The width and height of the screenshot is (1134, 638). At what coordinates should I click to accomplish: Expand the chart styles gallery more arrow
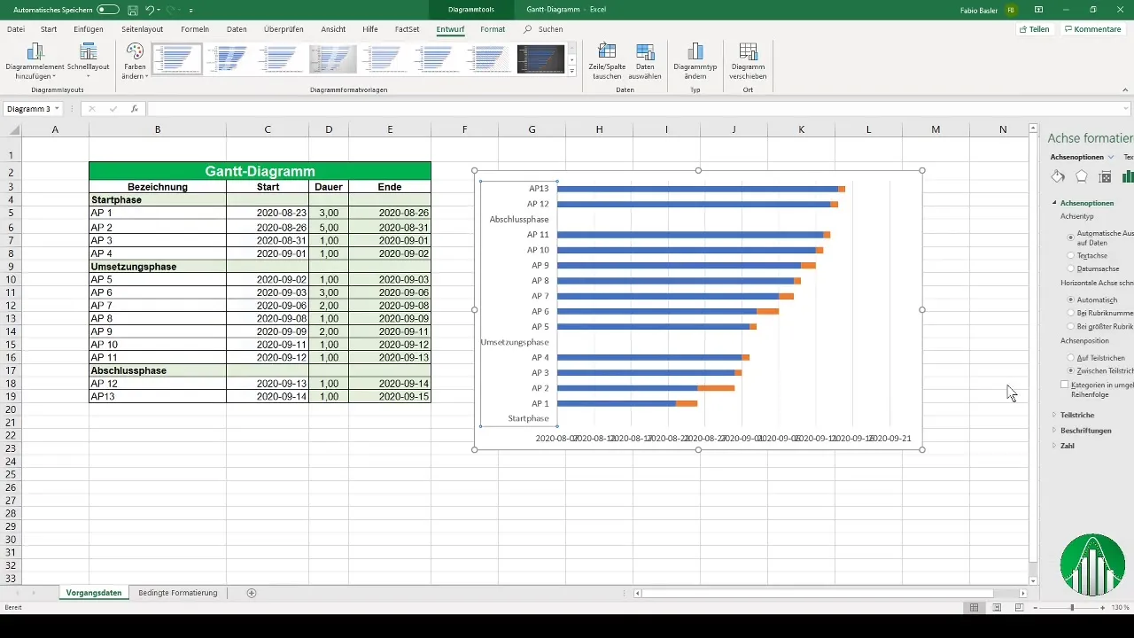click(571, 71)
